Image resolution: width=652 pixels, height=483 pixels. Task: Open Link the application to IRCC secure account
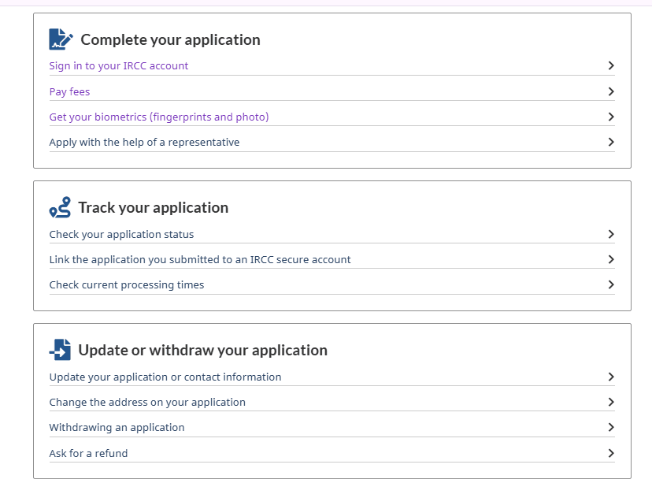pos(200,259)
